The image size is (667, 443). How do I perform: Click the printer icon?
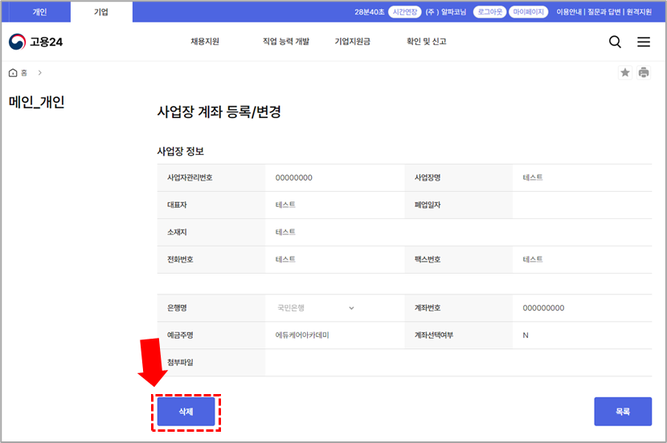pyautogui.click(x=644, y=73)
